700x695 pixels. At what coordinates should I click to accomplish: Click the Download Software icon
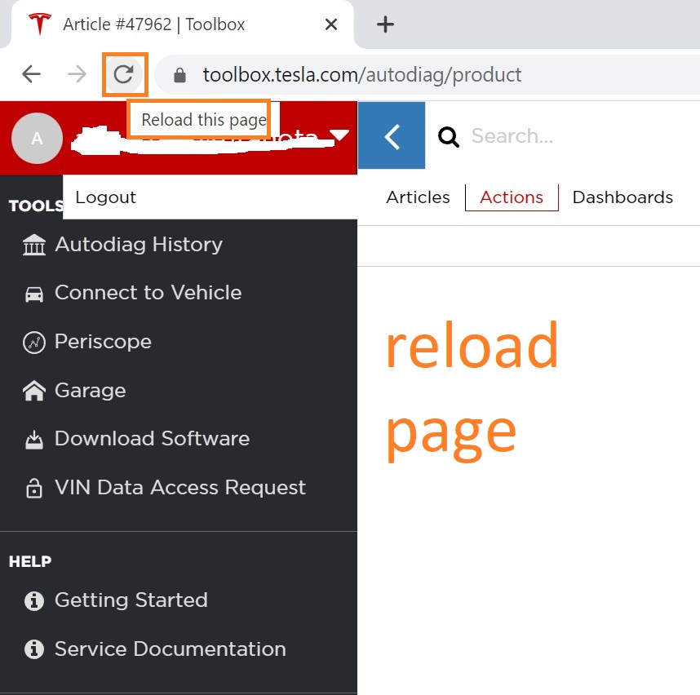[34, 440]
